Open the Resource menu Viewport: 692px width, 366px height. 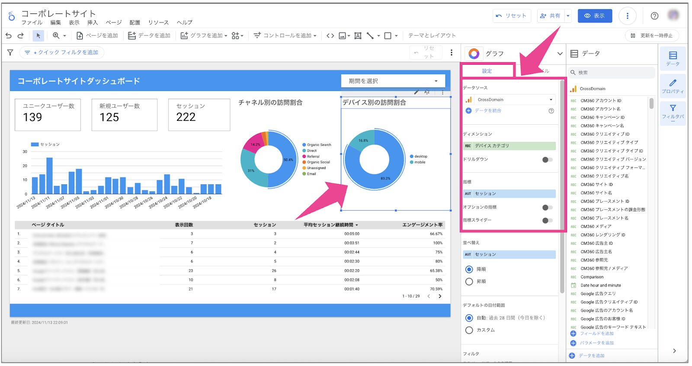click(x=158, y=22)
